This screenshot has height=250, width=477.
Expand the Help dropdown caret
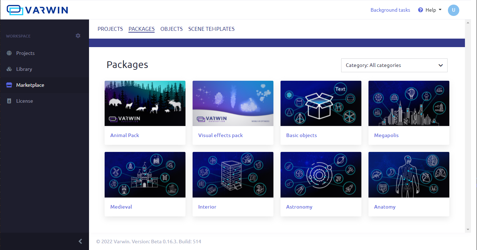click(x=440, y=10)
